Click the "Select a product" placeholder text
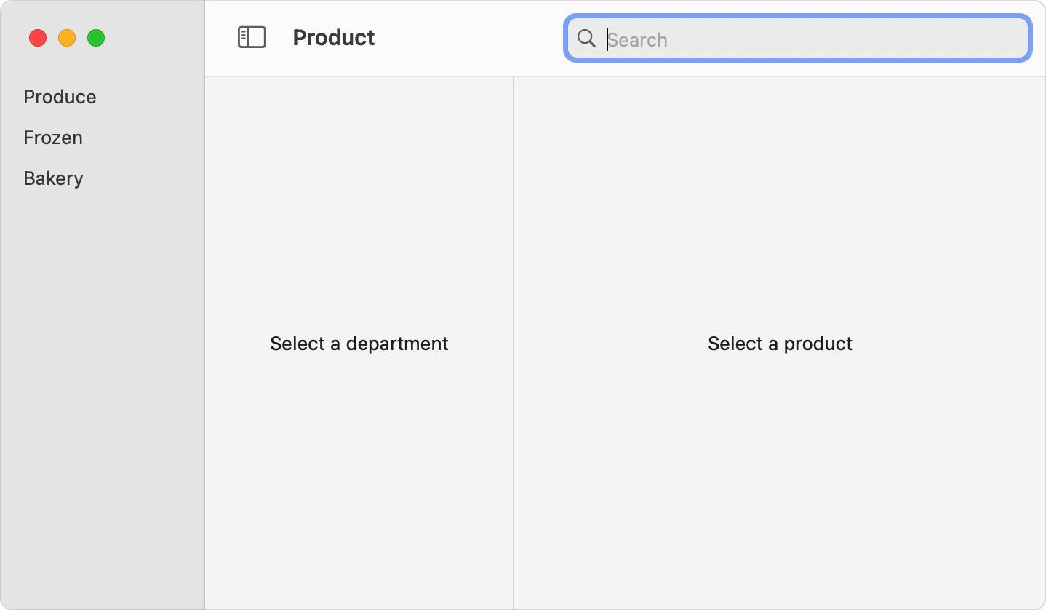This screenshot has width=1046, height=610. coord(780,344)
